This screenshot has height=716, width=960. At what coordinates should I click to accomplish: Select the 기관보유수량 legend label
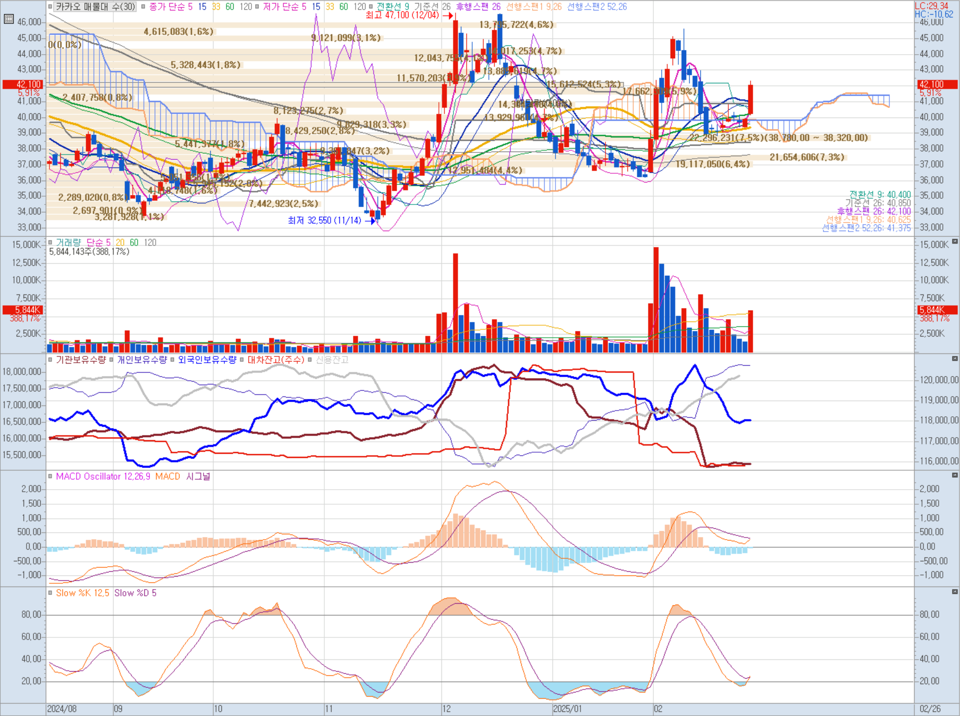pyautogui.click(x=81, y=360)
